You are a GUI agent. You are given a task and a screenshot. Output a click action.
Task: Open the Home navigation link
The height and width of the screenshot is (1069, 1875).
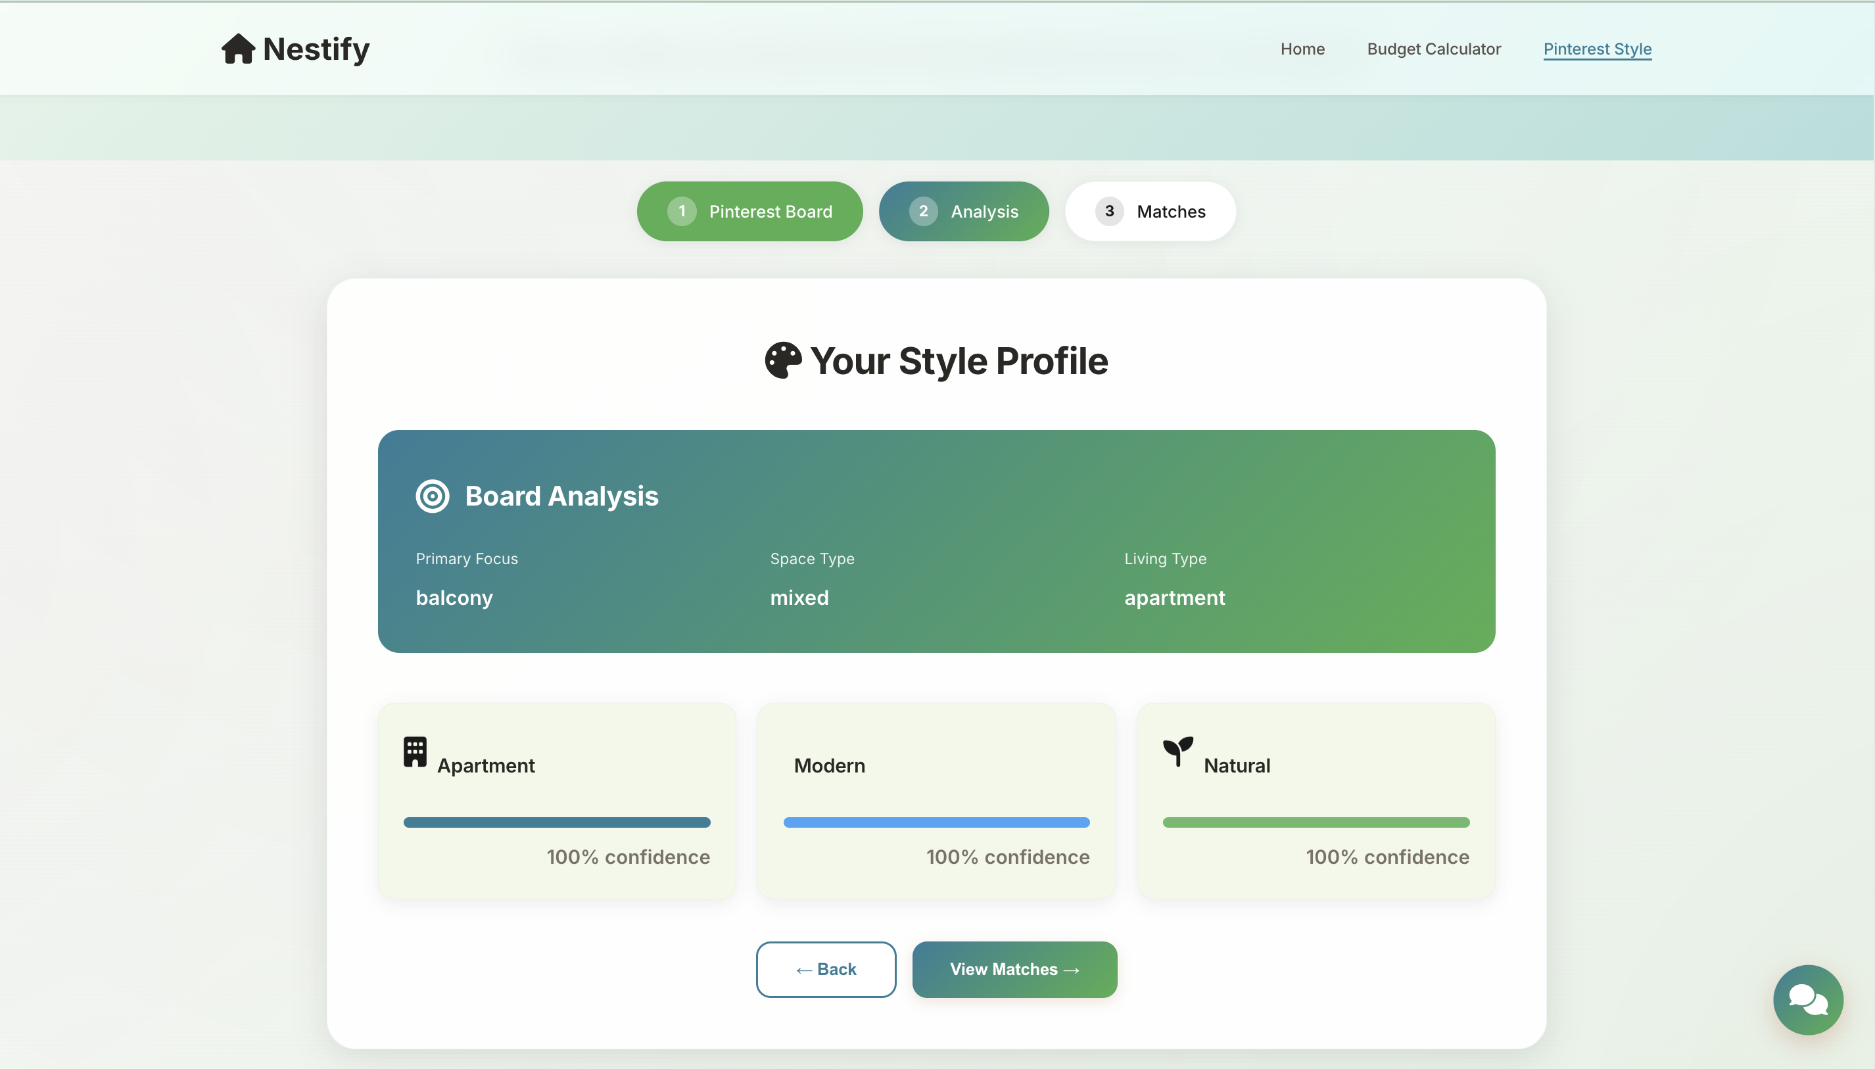[1302, 49]
